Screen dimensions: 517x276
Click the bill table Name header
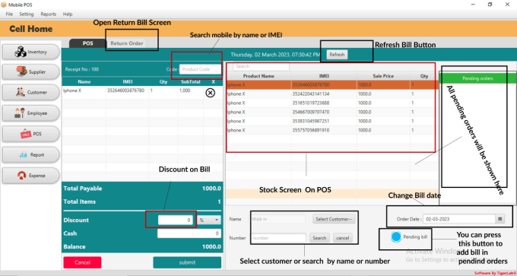tap(84, 82)
